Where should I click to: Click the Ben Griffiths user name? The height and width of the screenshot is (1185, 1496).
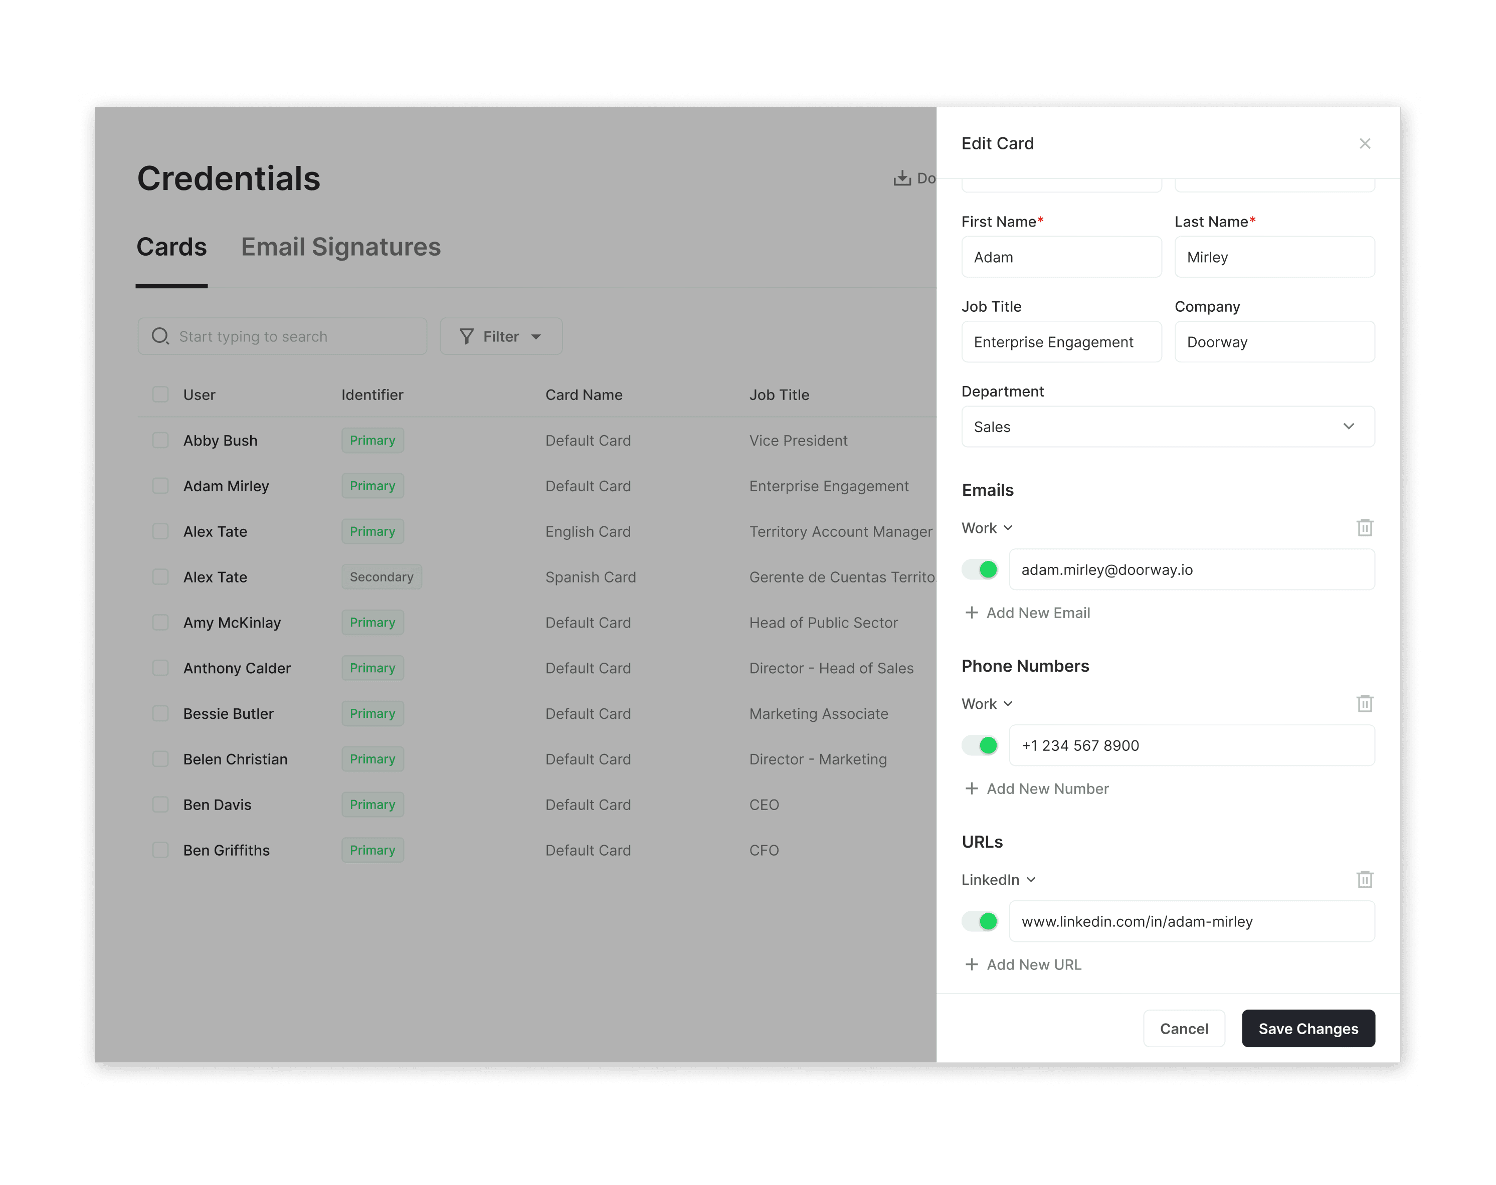coord(226,851)
